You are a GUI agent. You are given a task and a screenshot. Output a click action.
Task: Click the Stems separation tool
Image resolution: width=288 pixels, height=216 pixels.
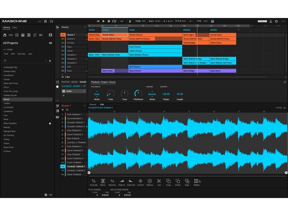(197, 182)
